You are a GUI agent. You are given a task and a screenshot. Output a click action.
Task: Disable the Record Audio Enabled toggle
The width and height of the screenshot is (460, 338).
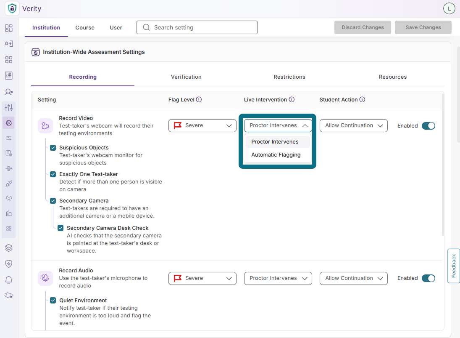pos(428,278)
